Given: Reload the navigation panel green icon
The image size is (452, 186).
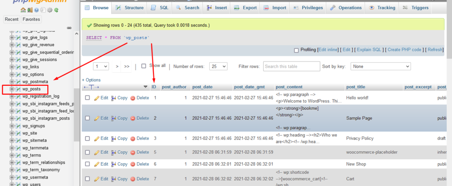Looking at the screenshot, I should click(x=56, y=10).
